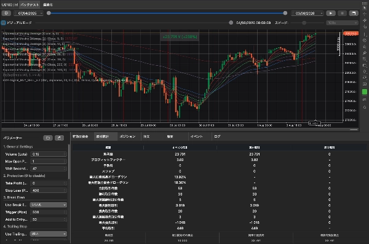Click the 1. General Settings section heading
This screenshot has width=369, height=244.
[18, 147]
